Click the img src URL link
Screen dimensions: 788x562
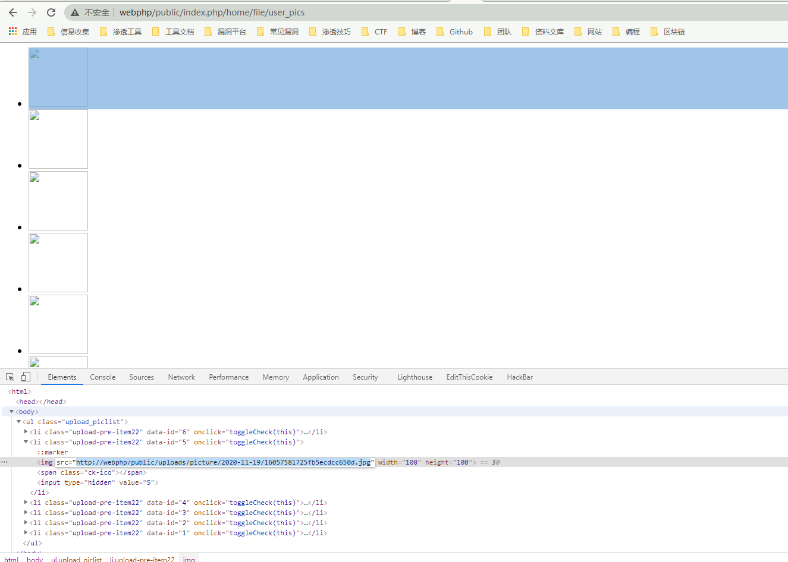[x=223, y=462]
